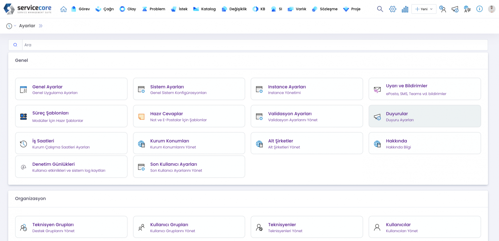499x241 pixels.
Task: Open the settings gear icon
Action: click(x=392, y=9)
